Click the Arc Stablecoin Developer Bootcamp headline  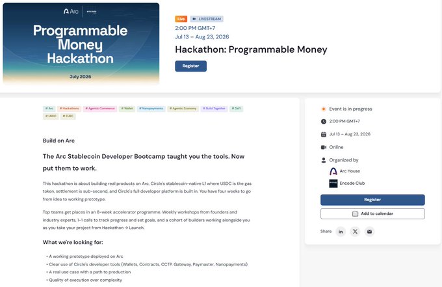(x=144, y=162)
